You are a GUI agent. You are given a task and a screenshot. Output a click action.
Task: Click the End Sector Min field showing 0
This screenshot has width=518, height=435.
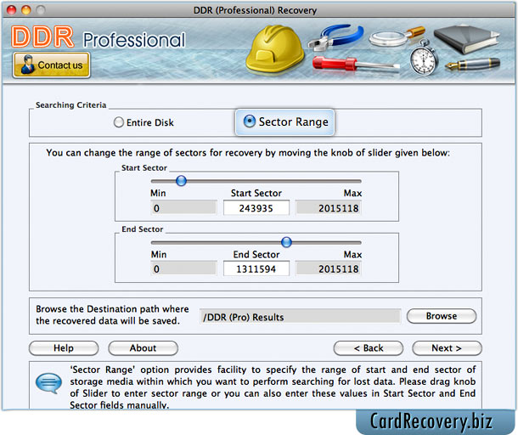tap(183, 268)
